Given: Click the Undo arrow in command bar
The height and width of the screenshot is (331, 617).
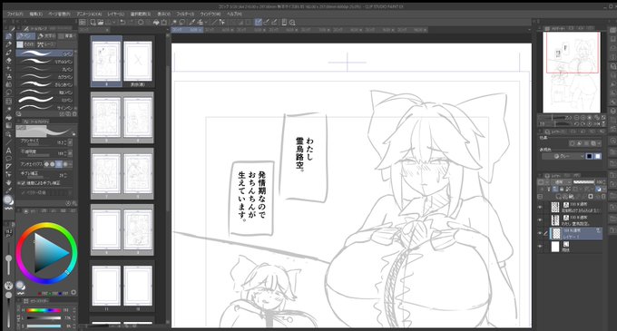Looking at the screenshot, I should click(122, 23).
